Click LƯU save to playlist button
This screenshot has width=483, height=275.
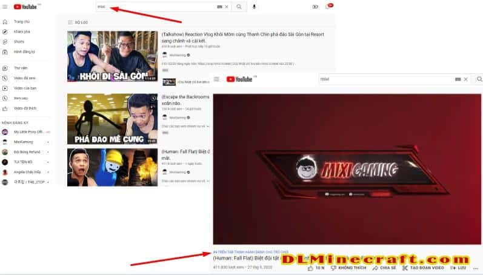pyautogui.click(x=458, y=268)
